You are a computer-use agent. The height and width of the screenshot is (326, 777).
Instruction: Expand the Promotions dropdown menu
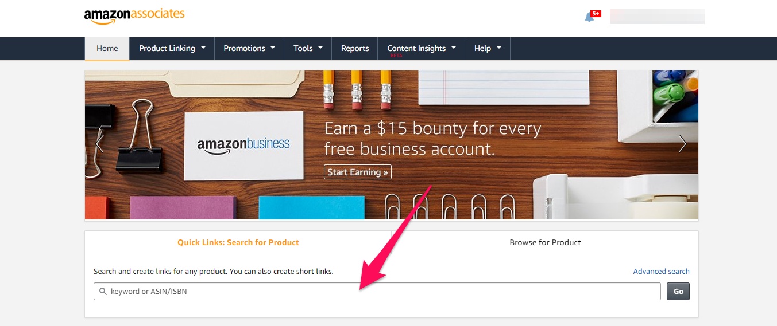click(x=249, y=48)
